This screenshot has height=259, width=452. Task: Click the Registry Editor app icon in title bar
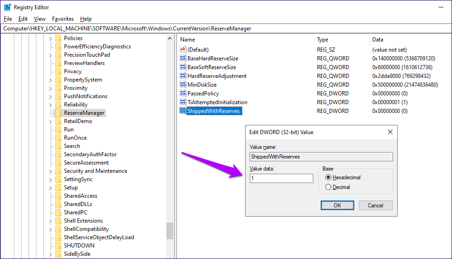point(7,7)
